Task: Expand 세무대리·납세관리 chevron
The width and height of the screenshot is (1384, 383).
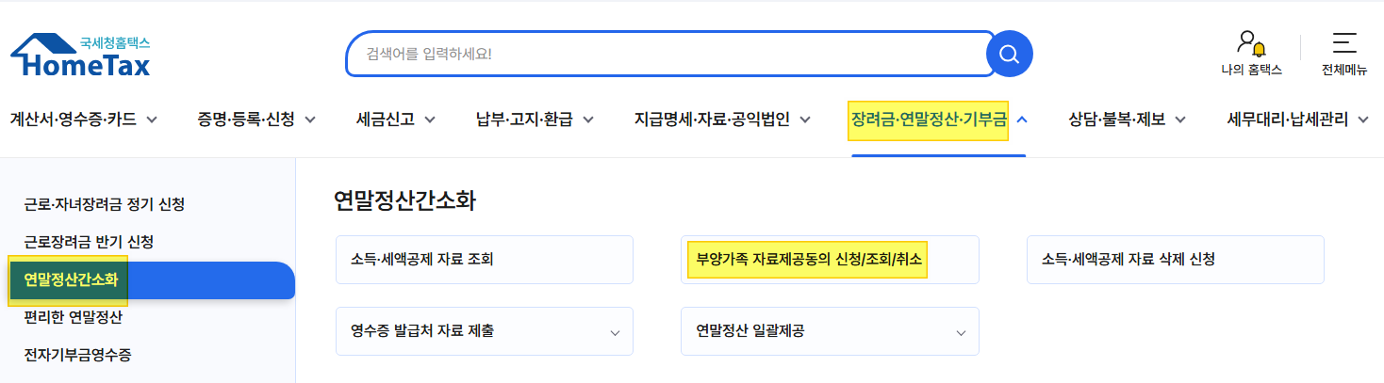Action: [x=1361, y=120]
